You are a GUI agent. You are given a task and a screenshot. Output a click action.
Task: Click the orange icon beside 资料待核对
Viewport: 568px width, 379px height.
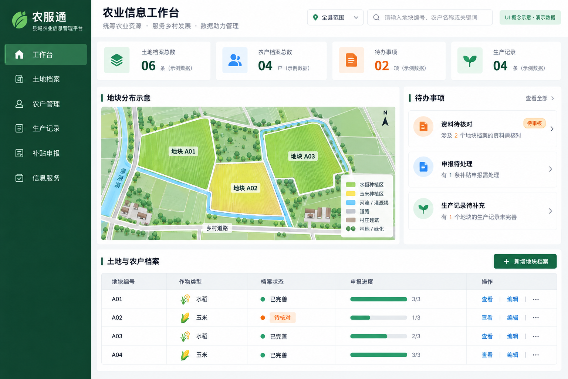[423, 127]
